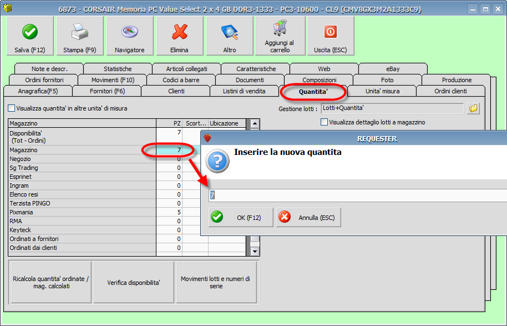Open the Gestione lotti Lotti+Quantita' field
This screenshot has width=507, height=326.
[x=392, y=108]
